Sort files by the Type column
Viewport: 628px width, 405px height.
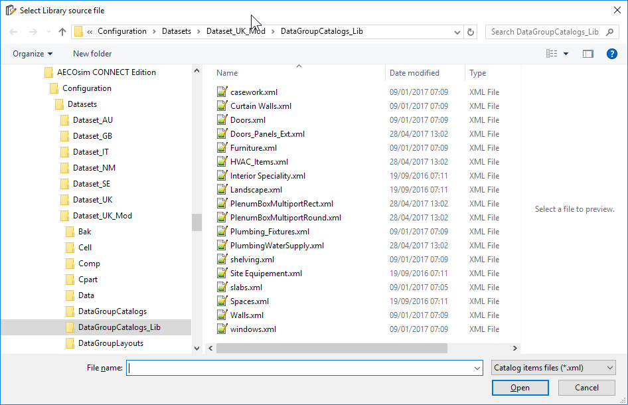[x=478, y=73]
